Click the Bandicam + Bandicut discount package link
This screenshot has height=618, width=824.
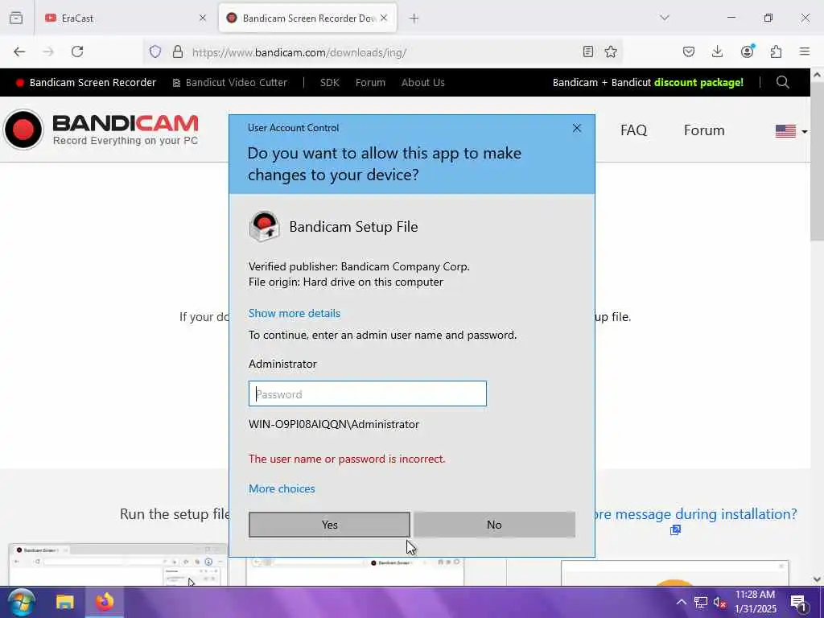(x=648, y=83)
